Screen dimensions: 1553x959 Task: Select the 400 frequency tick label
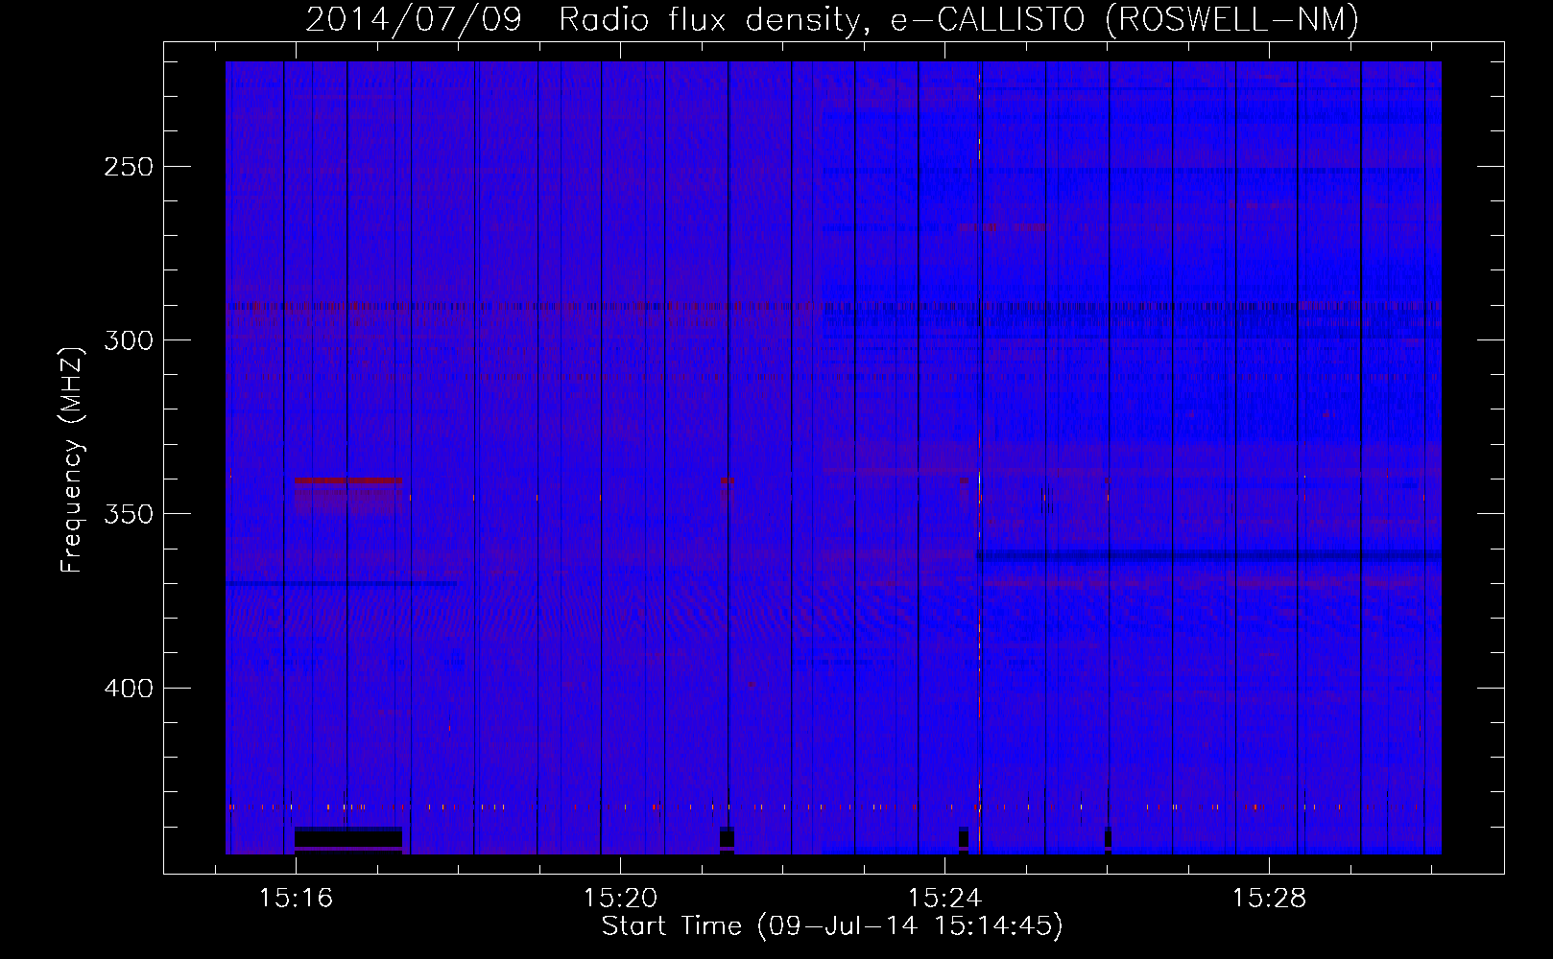pyautogui.click(x=128, y=689)
